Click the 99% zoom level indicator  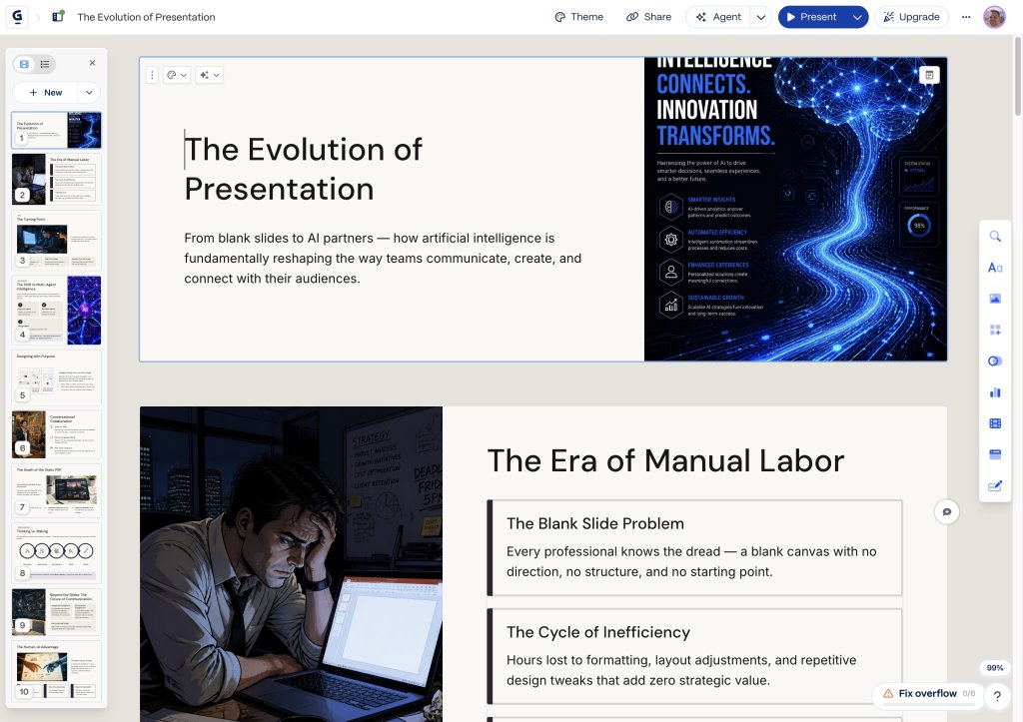coord(994,668)
